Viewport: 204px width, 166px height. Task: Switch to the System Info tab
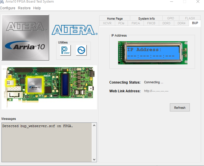pos(146,19)
